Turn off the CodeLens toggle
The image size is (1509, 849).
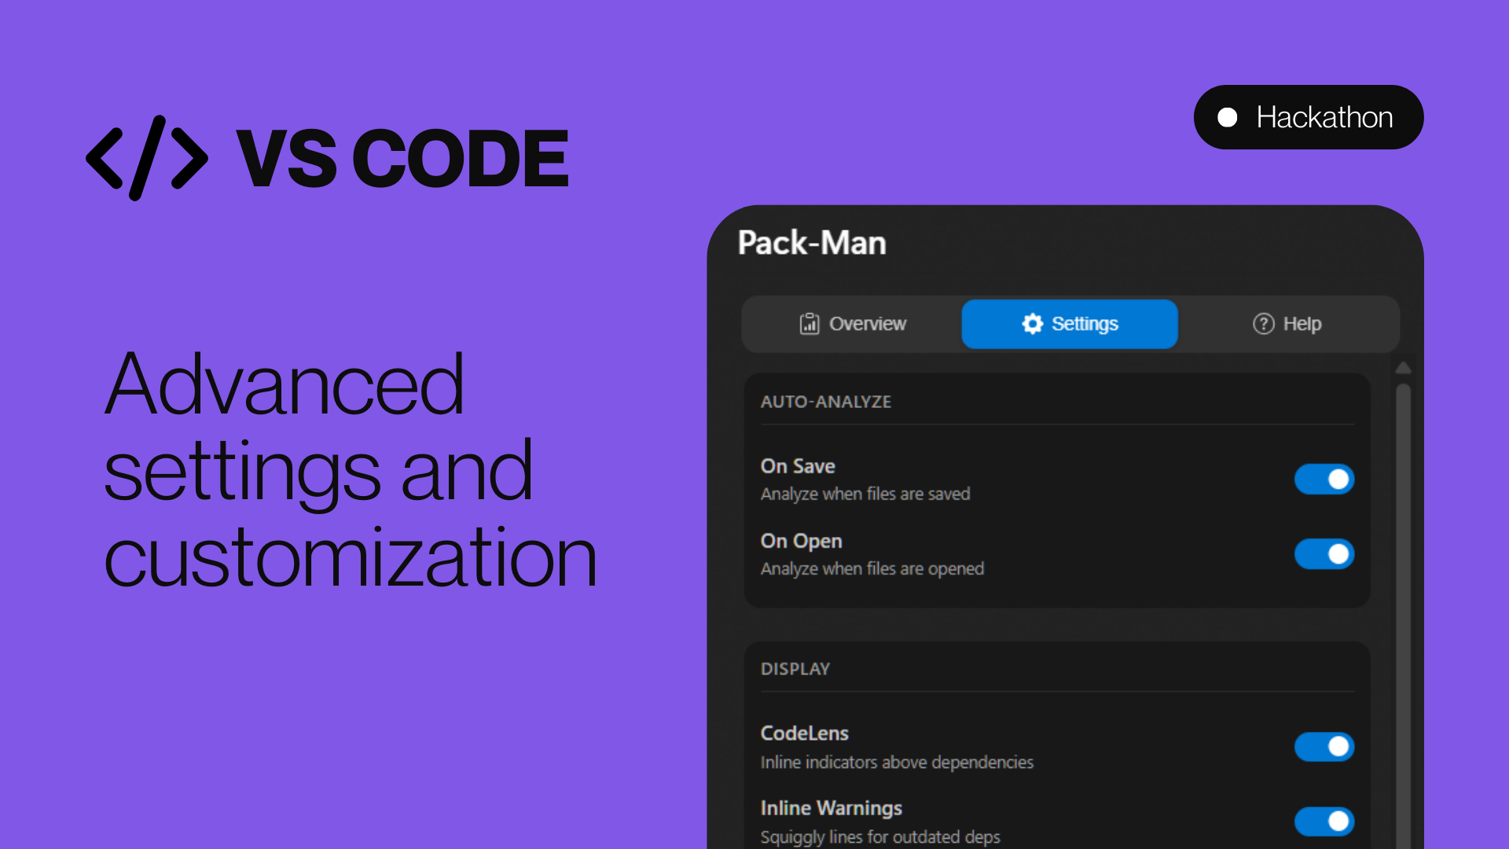[1324, 746]
